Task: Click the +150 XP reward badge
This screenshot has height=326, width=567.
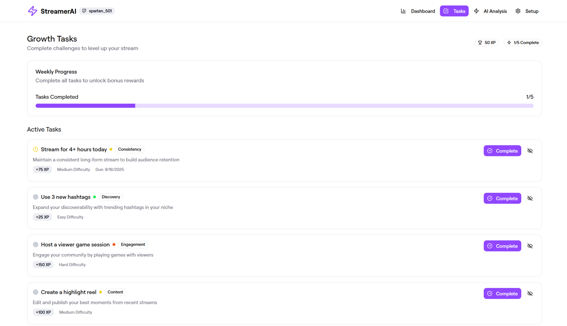Action: click(43, 265)
